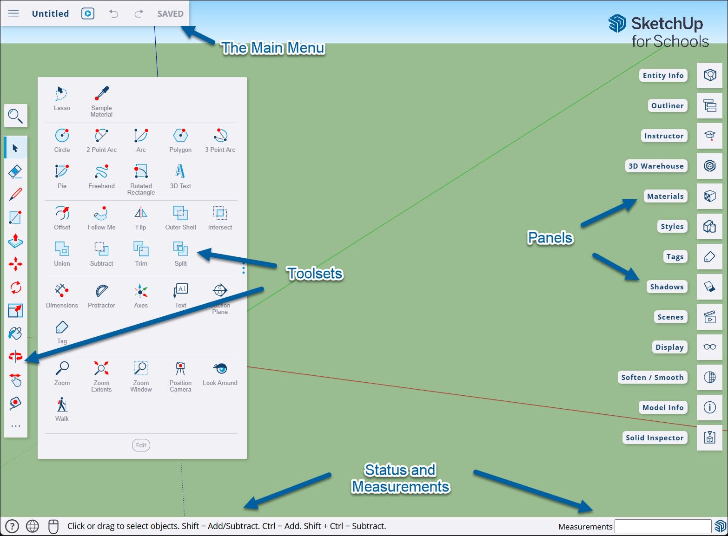Image resolution: width=728 pixels, height=536 pixels.
Task: Play the tutorial button beside the title
Action: 87,13
